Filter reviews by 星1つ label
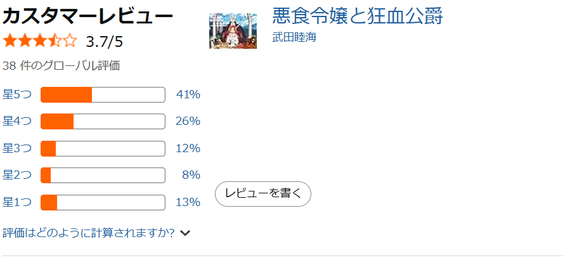This screenshot has height=265, width=563. click(17, 202)
